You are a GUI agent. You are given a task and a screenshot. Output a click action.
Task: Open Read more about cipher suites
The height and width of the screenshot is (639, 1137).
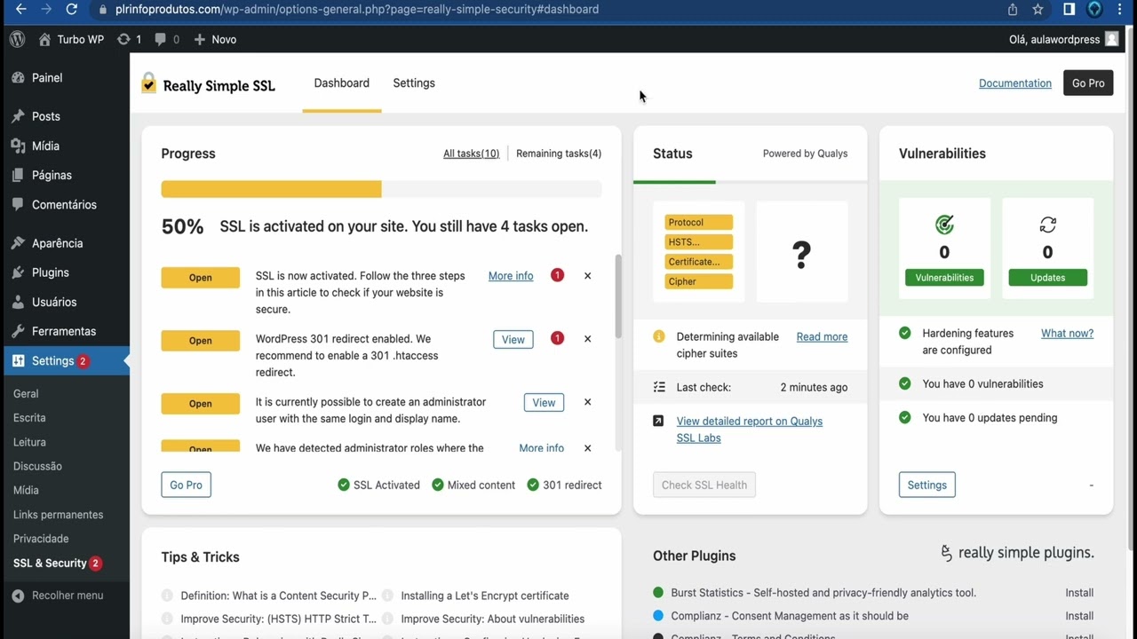(x=822, y=337)
